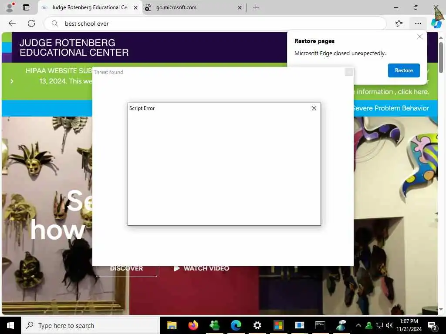Open Microsoft Edge taskbar icon

pos(236,325)
